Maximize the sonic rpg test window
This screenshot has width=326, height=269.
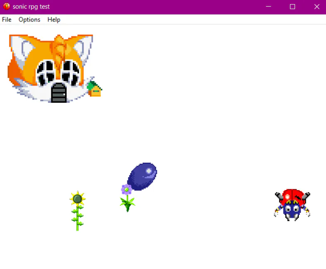coord(292,7)
